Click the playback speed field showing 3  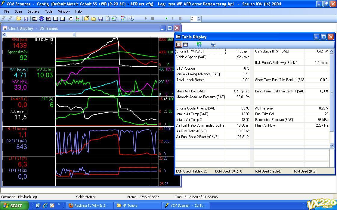(193, 19)
